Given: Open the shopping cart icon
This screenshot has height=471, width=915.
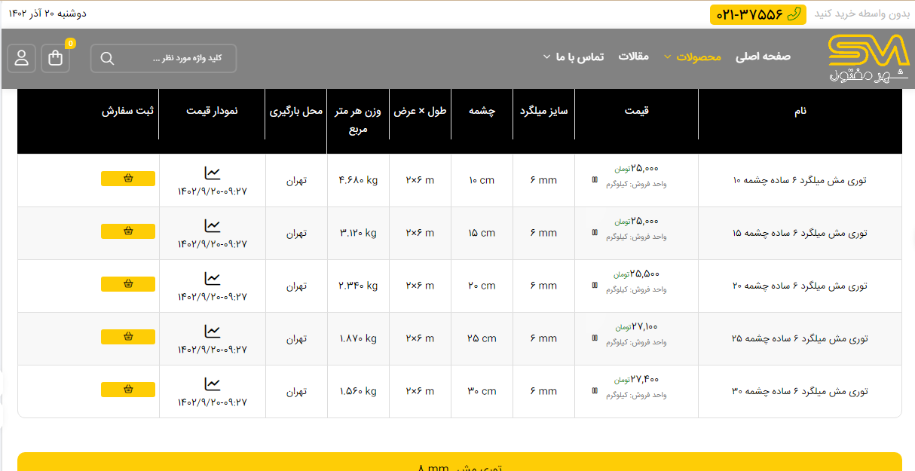Looking at the screenshot, I should tap(56, 58).
